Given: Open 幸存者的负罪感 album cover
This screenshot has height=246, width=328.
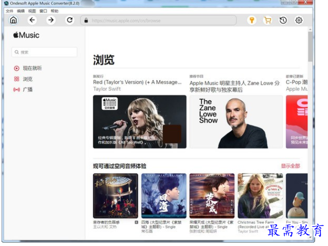Looking at the screenshot, I should pyautogui.click(x=115, y=196).
